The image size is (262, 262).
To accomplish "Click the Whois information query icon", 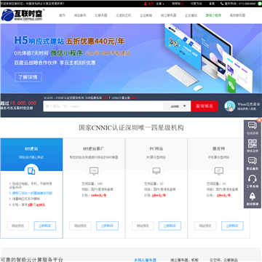I will [229, 106].
